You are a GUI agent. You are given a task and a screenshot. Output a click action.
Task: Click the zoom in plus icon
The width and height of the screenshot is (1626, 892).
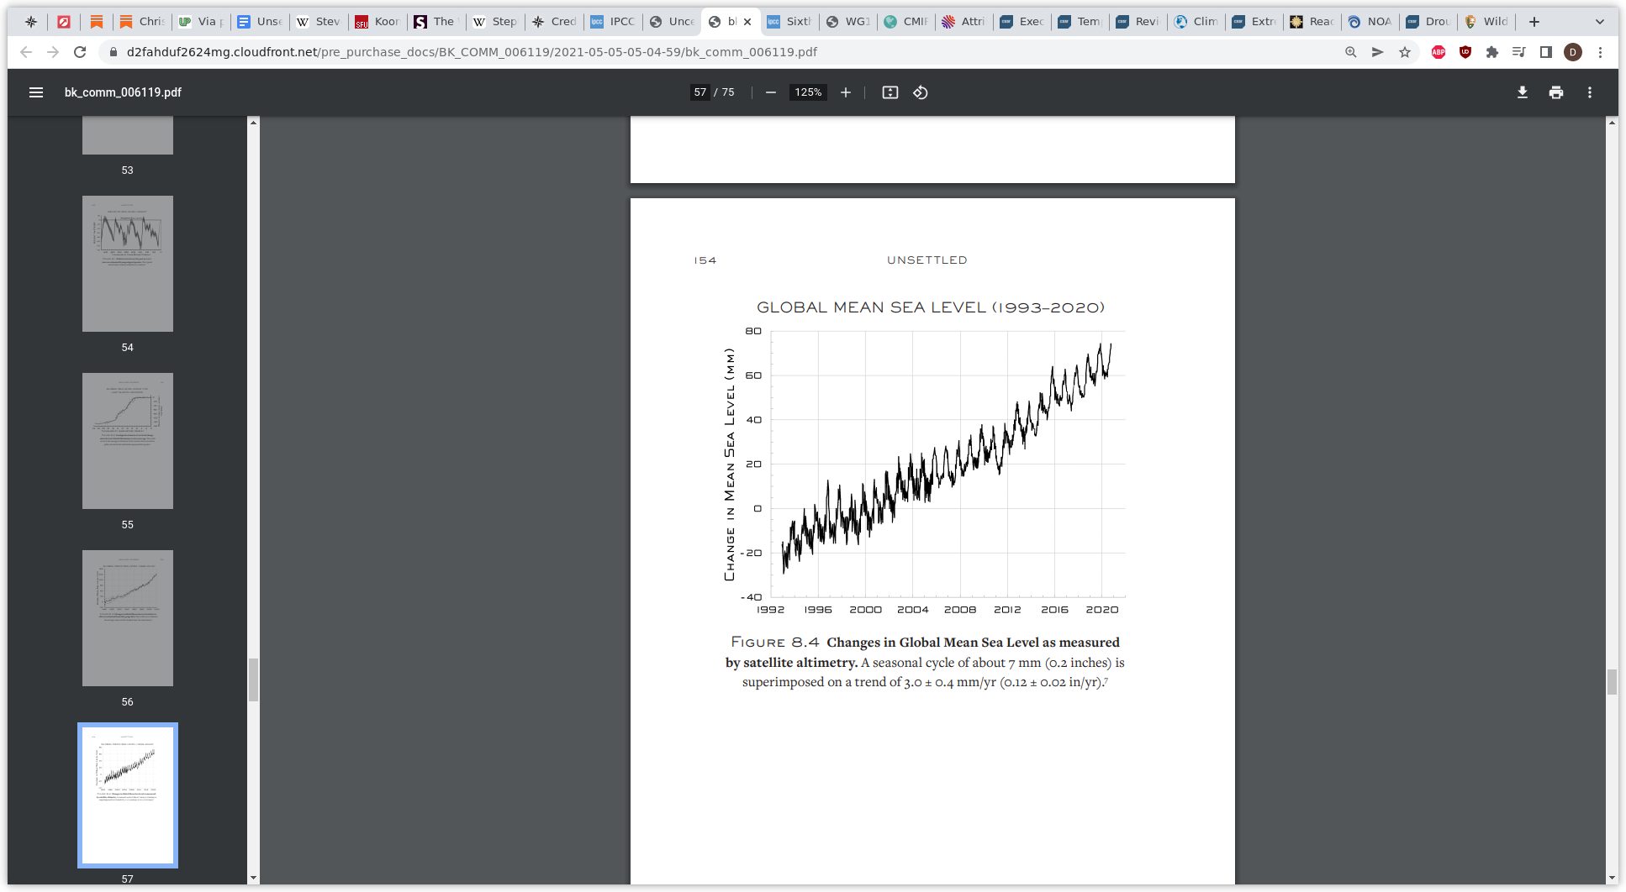pos(846,92)
